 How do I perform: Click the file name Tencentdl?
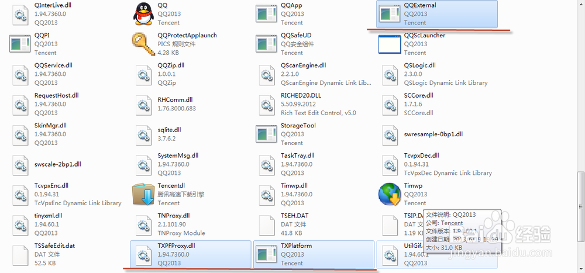(x=171, y=186)
